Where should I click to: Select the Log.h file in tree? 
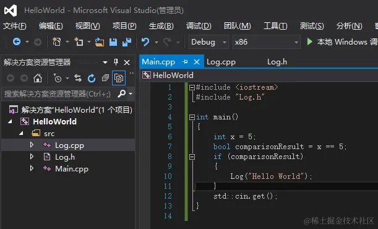[x=65, y=157]
